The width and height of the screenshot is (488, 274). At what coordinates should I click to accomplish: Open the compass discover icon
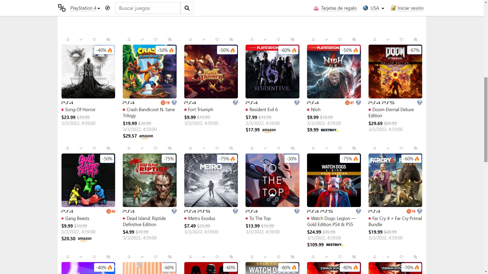(108, 8)
